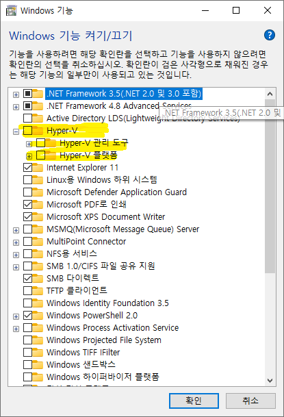
Task: Click the Windows Features title bar icon
Action: [x=11, y=11]
